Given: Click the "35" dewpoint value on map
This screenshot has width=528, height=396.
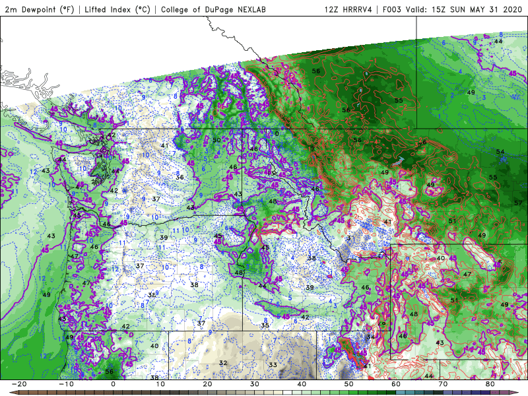Looking at the screenshot, I should coord(265,325).
